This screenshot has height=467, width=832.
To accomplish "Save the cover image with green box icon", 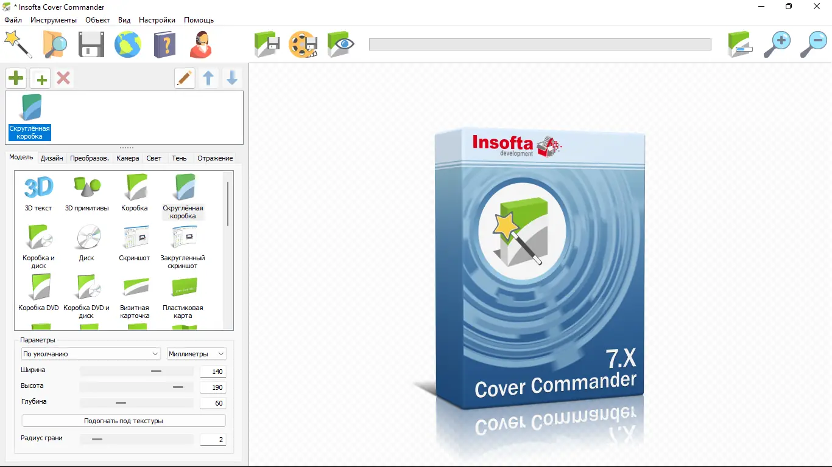I will (x=267, y=44).
